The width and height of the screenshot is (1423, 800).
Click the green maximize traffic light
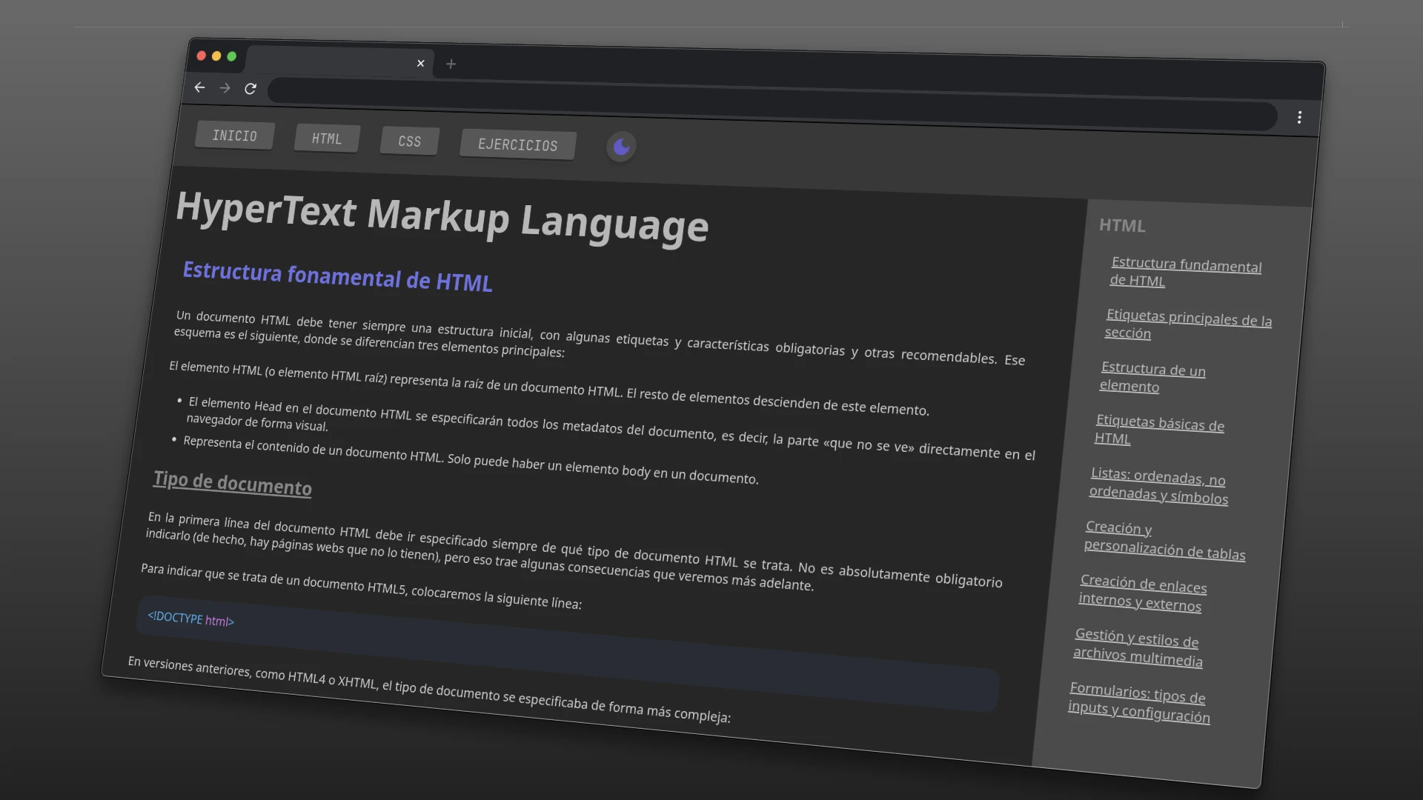tap(232, 56)
